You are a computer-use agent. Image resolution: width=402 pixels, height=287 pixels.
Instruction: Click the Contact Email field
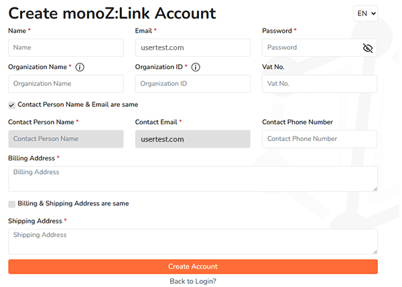pyautogui.click(x=192, y=138)
